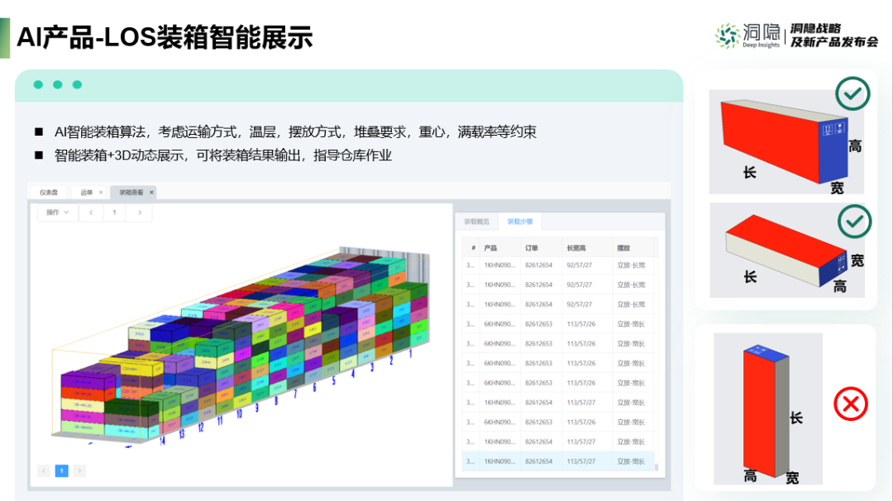
Task: Click the page number field in top toolbar
Action: pyautogui.click(x=115, y=213)
